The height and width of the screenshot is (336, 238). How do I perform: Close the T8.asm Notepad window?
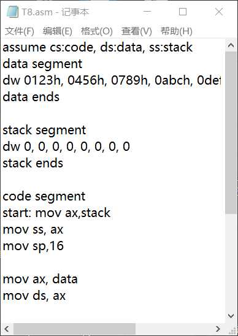(219, 12)
